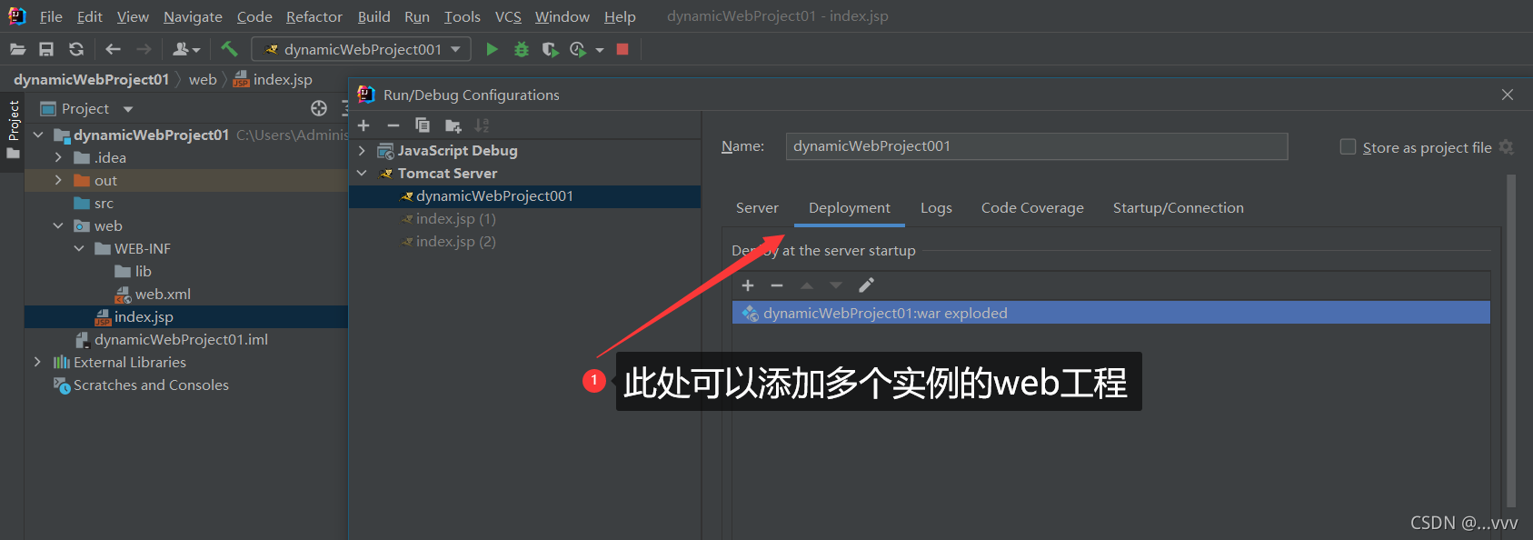This screenshot has width=1533, height=540.
Task: Click the Synchronize/Reload toolbar icon
Action: tap(76, 49)
